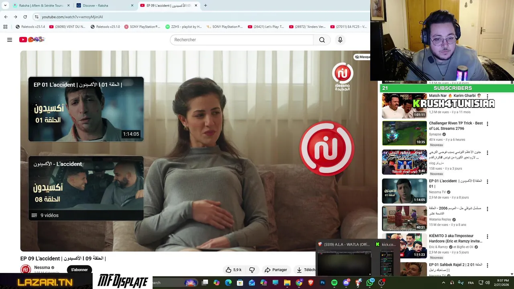The height and width of the screenshot is (289, 514).
Task: Go back with browser back arrow
Action: 6,17
